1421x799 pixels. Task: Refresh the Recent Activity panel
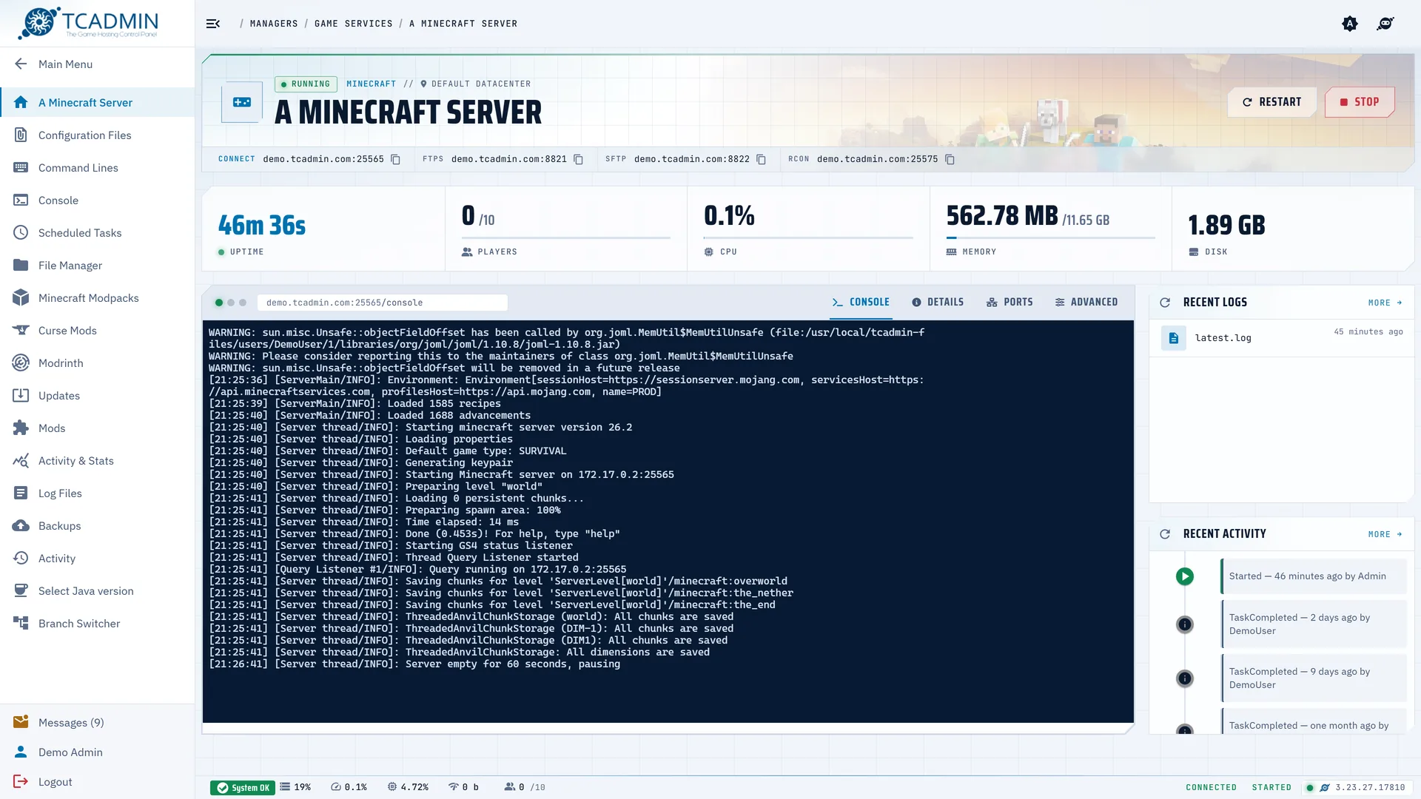1165,534
